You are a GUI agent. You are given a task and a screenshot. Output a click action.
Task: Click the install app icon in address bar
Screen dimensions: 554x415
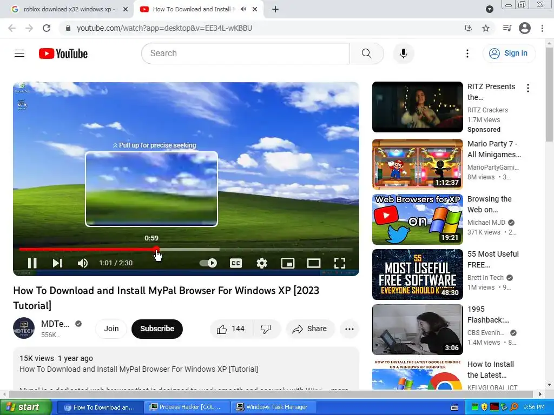click(469, 28)
